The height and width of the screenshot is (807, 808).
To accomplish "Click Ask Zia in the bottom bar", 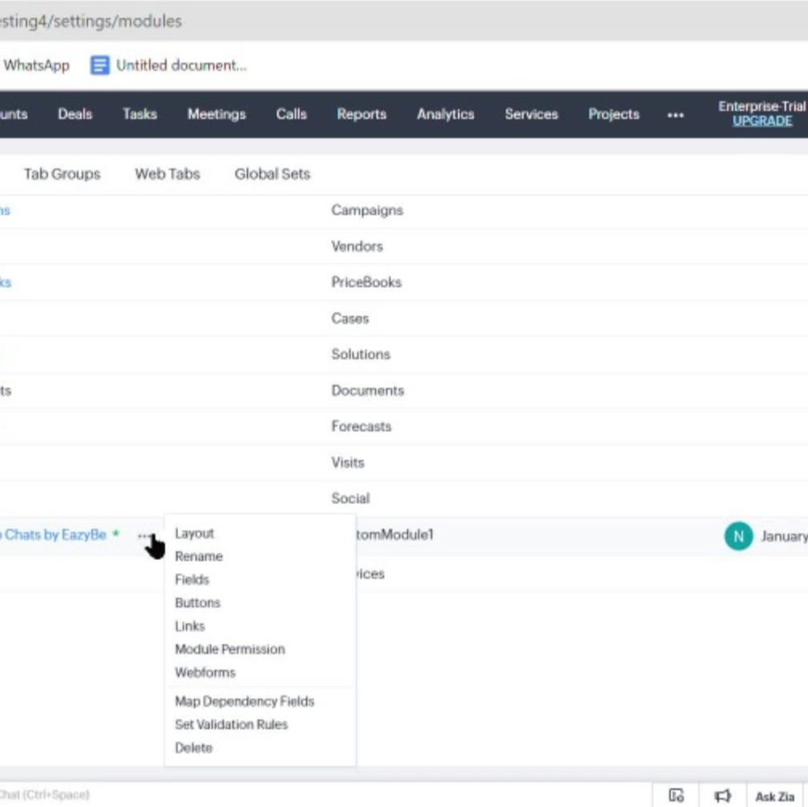I will coord(775,794).
